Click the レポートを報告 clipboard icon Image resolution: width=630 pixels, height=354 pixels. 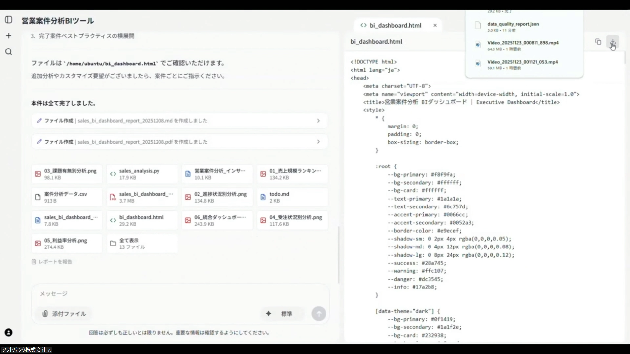coord(34,262)
